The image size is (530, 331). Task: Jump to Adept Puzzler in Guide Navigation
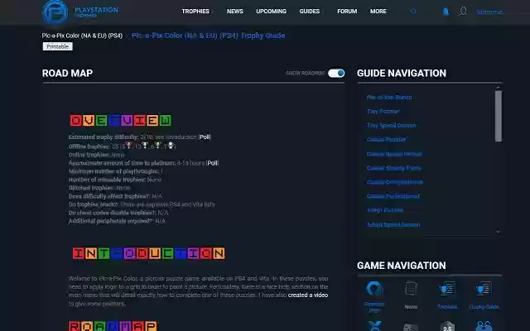point(385,210)
